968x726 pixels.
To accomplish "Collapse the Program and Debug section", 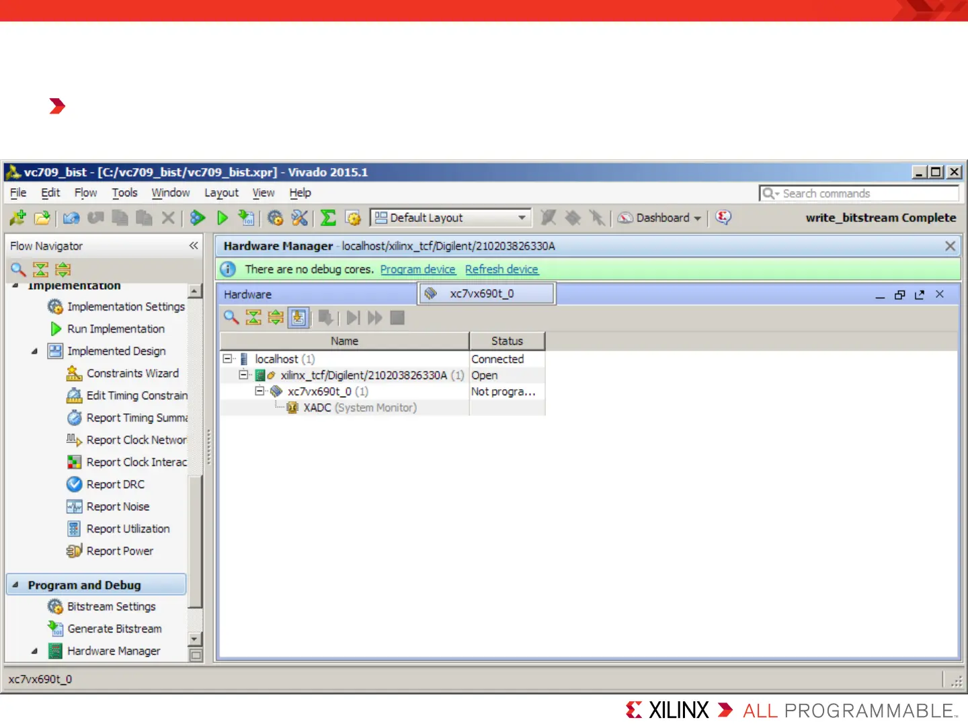I will [x=15, y=585].
